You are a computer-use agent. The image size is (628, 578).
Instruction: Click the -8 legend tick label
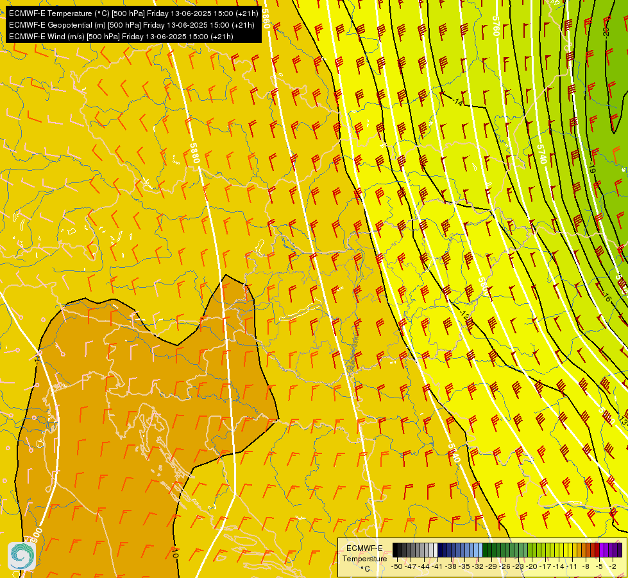tap(586, 566)
